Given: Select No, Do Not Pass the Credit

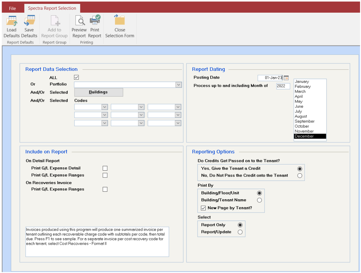Looking at the screenshot, I should point(300,175).
